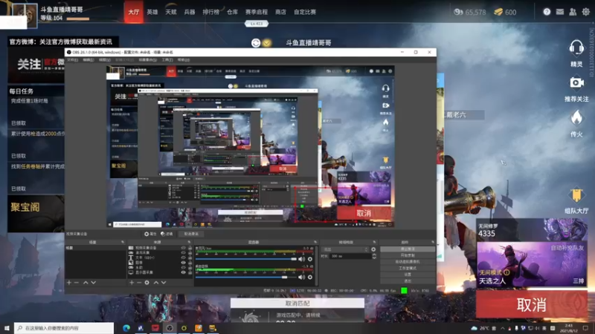Click the 传火 flame icon
Viewport: 595px width, 334px height.
(576, 118)
